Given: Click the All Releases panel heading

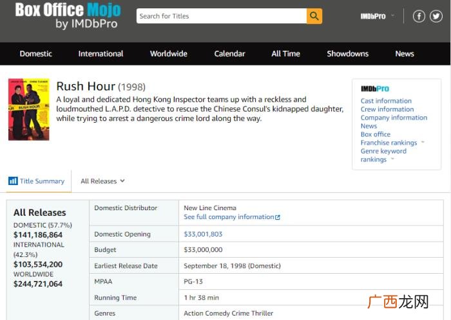Looking at the screenshot, I should (40, 213).
